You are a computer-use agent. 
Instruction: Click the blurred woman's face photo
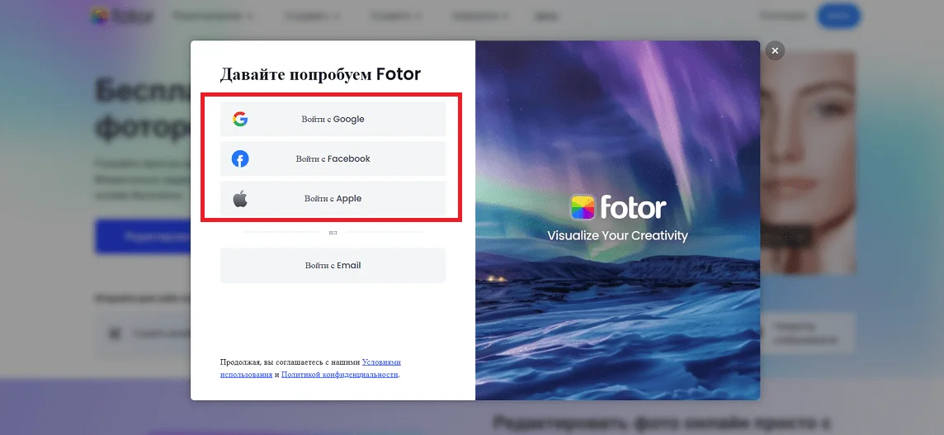[x=808, y=162]
